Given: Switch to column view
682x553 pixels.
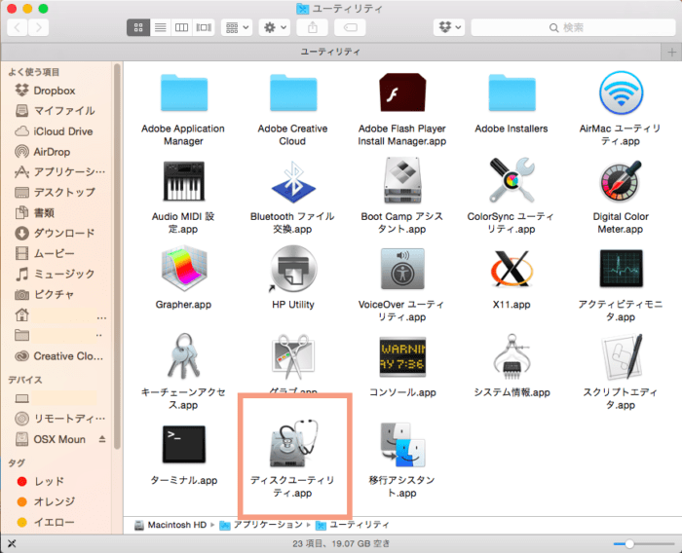Looking at the screenshot, I should pos(182,28).
